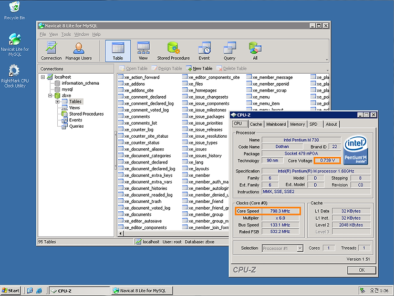The height and width of the screenshot is (296, 394).
Task: Click the Windows Start button
Action: 11,291
